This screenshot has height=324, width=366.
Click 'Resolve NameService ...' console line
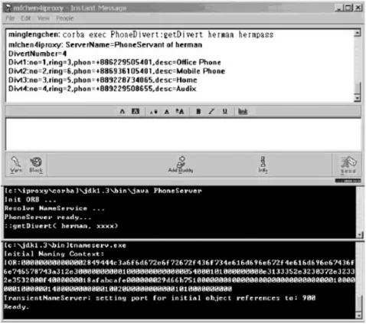point(54,208)
